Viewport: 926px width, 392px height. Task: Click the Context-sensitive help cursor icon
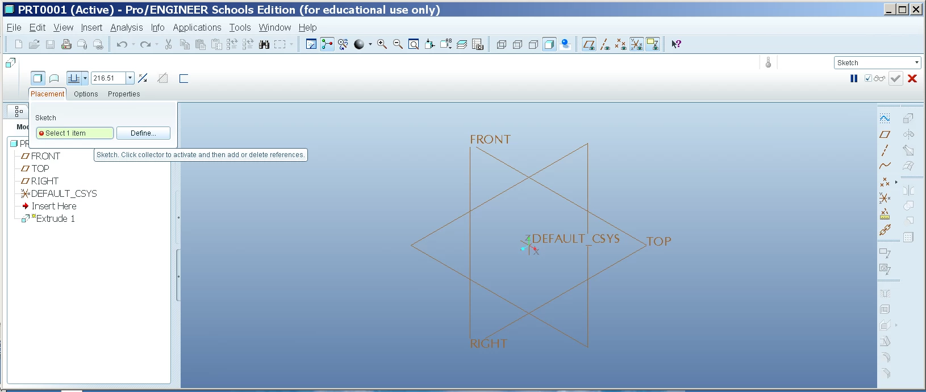click(x=676, y=44)
